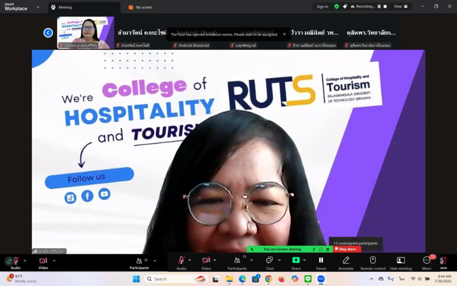
Task: Unmute Audio in the floating share toolbar
Action: 181,263
